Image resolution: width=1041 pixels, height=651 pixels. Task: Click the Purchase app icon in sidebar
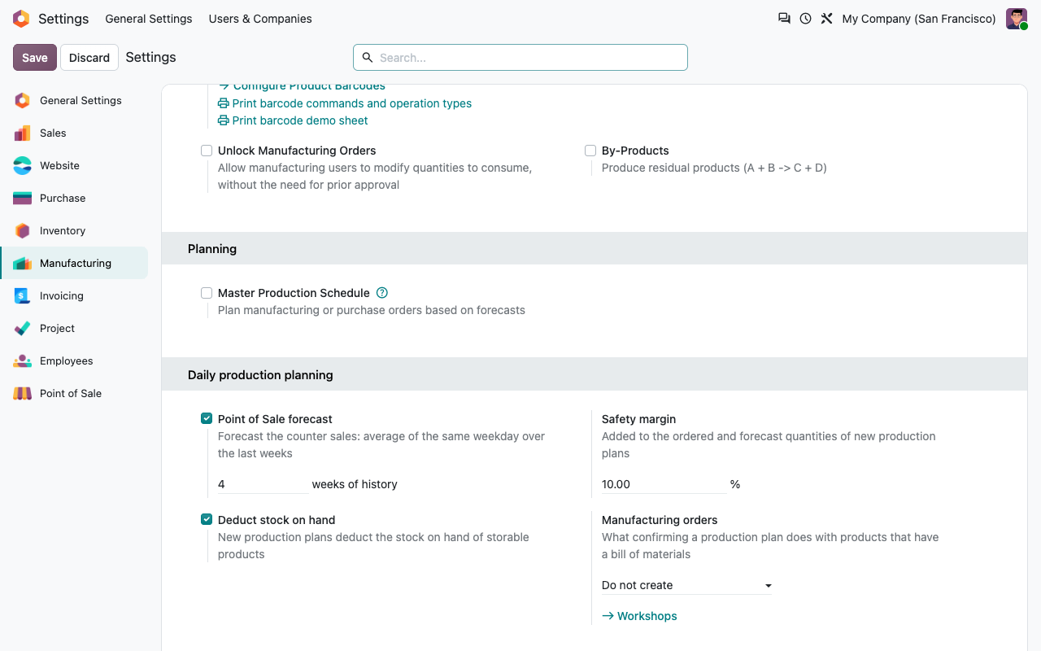22,199
